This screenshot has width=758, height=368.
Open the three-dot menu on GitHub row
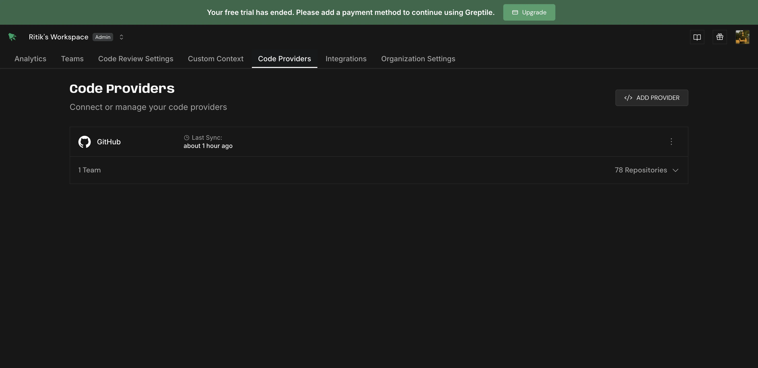tap(671, 142)
